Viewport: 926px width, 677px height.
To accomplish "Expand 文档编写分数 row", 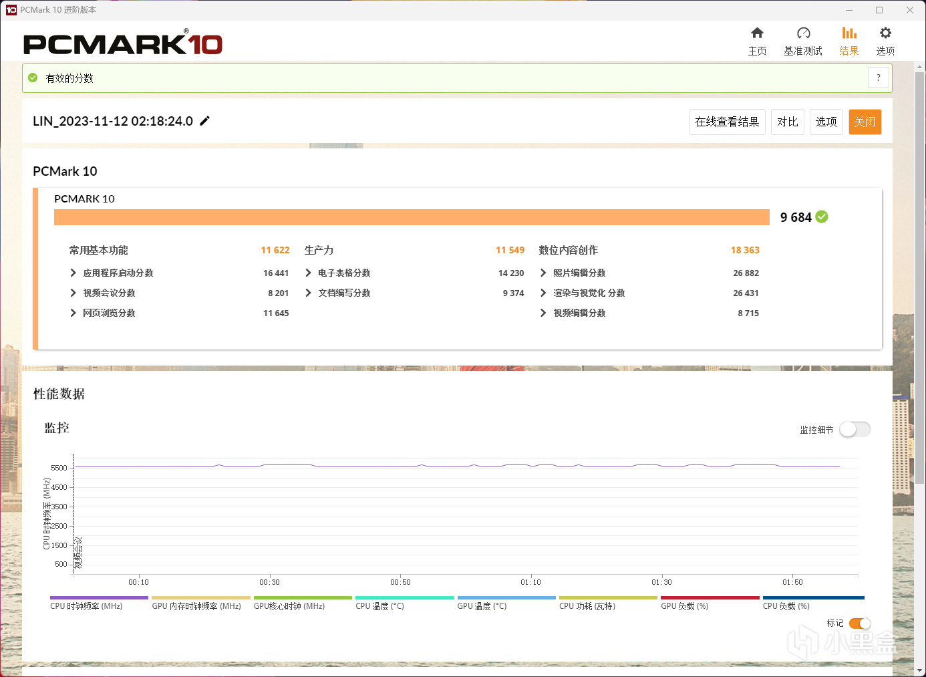I will pyautogui.click(x=308, y=293).
